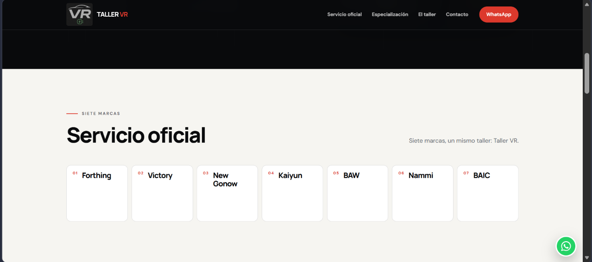Navigate to El taller section
This screenshot has height=262, width=592.
pos(427,14)
